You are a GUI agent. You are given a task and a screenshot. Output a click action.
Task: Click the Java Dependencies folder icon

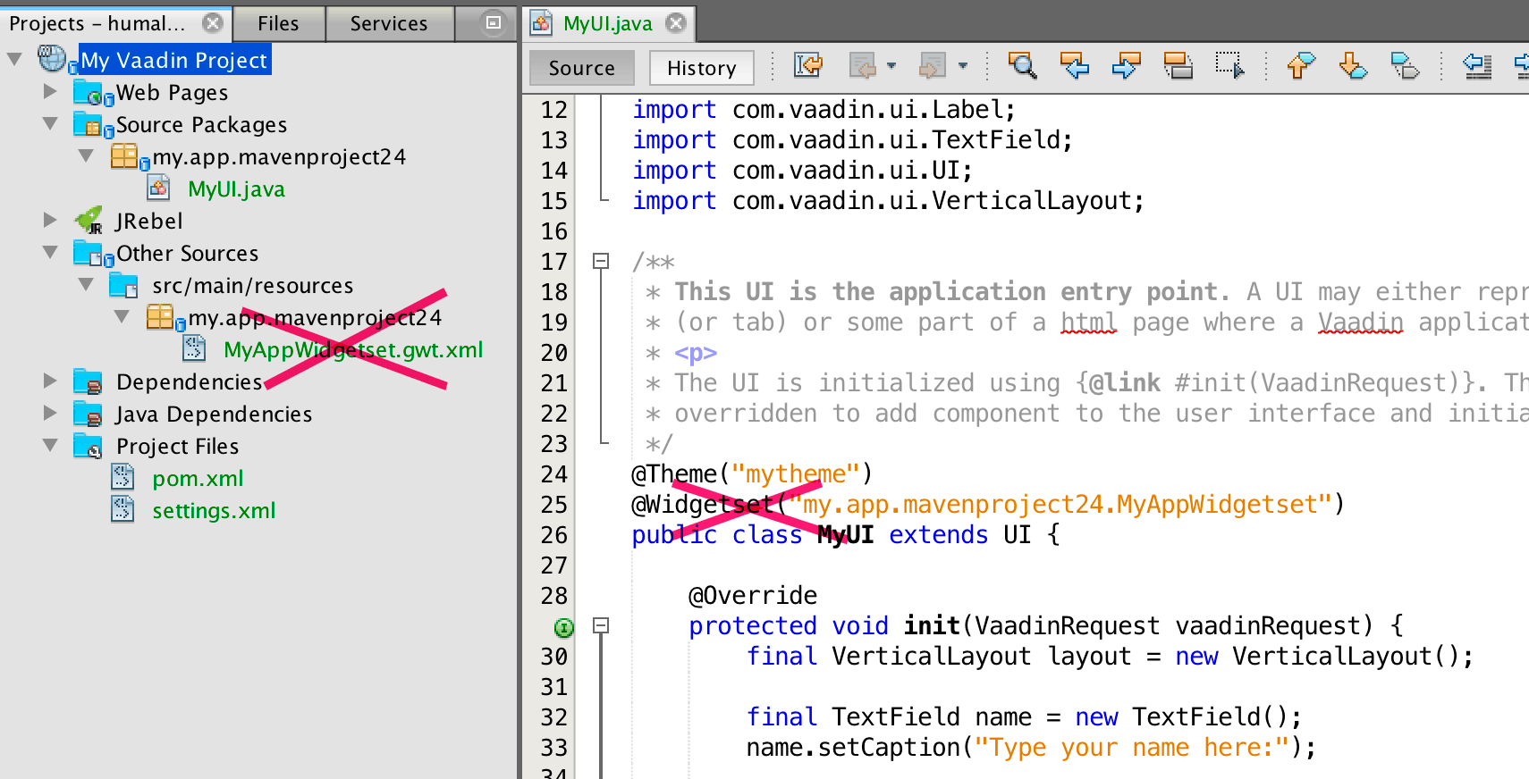point(89,415)
